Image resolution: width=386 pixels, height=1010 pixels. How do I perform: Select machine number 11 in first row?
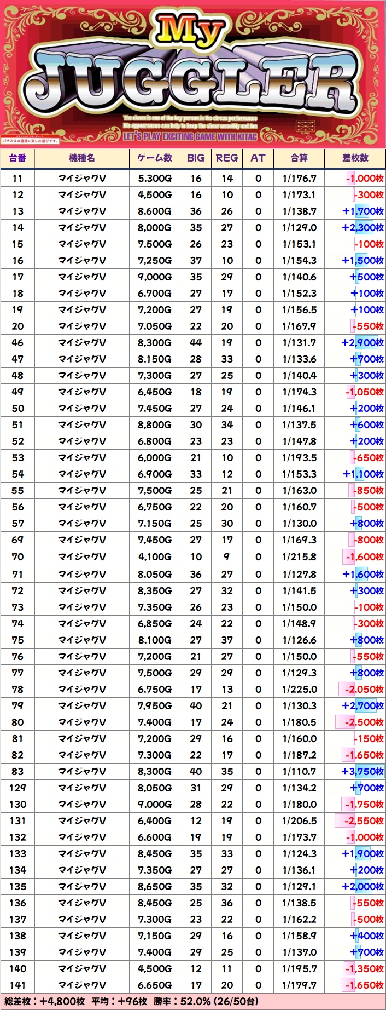(x=17, y=179)
